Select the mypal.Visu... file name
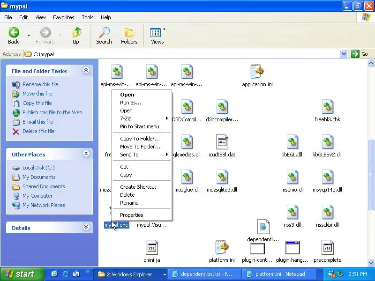Screen dimensions: 375x281 point(151,225)
